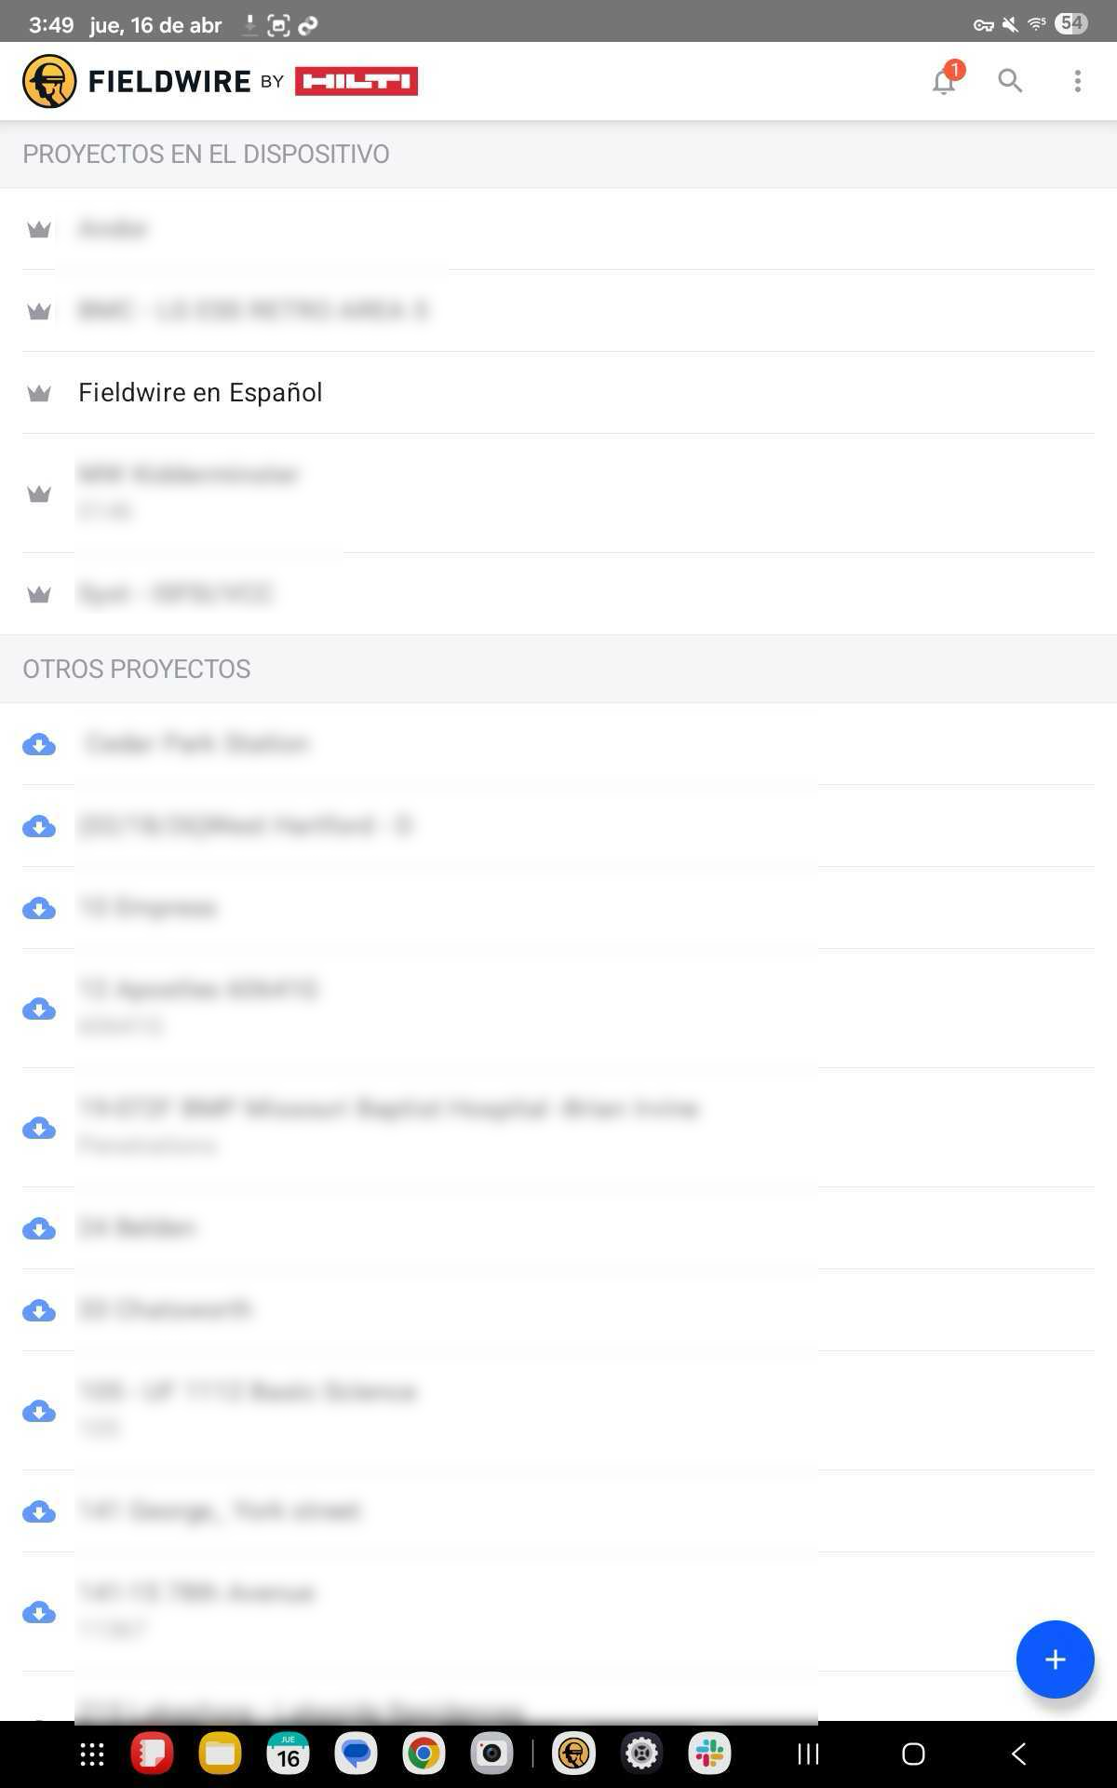The width and height of the screenshot is (1117, 1788).
Task: Tap the blue plus floating button
Action: point(1055,1659)
